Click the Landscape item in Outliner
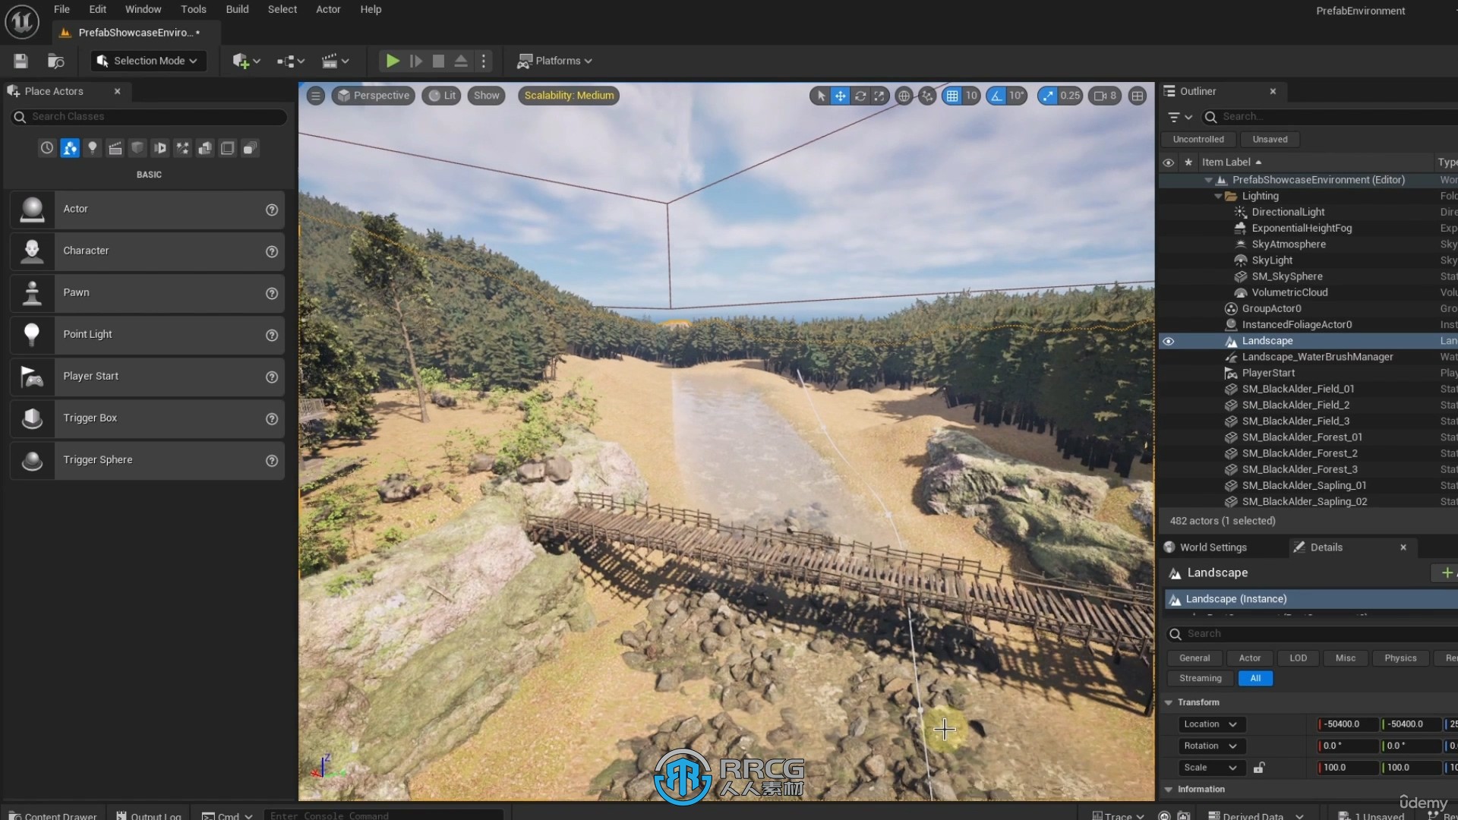 (1267, 339)
